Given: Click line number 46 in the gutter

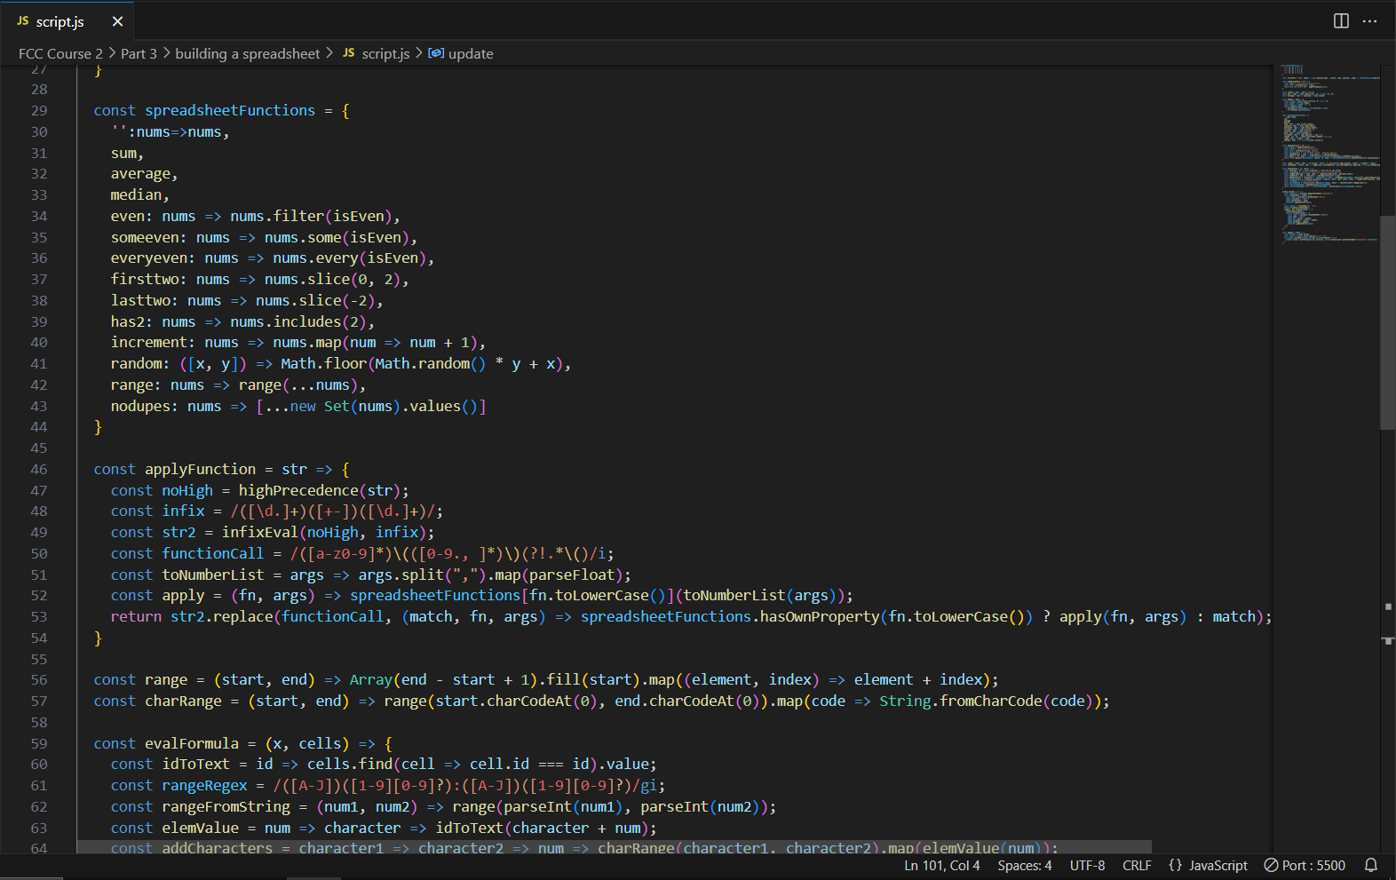Looking at the screenshot, I should [x=39, y=469].
